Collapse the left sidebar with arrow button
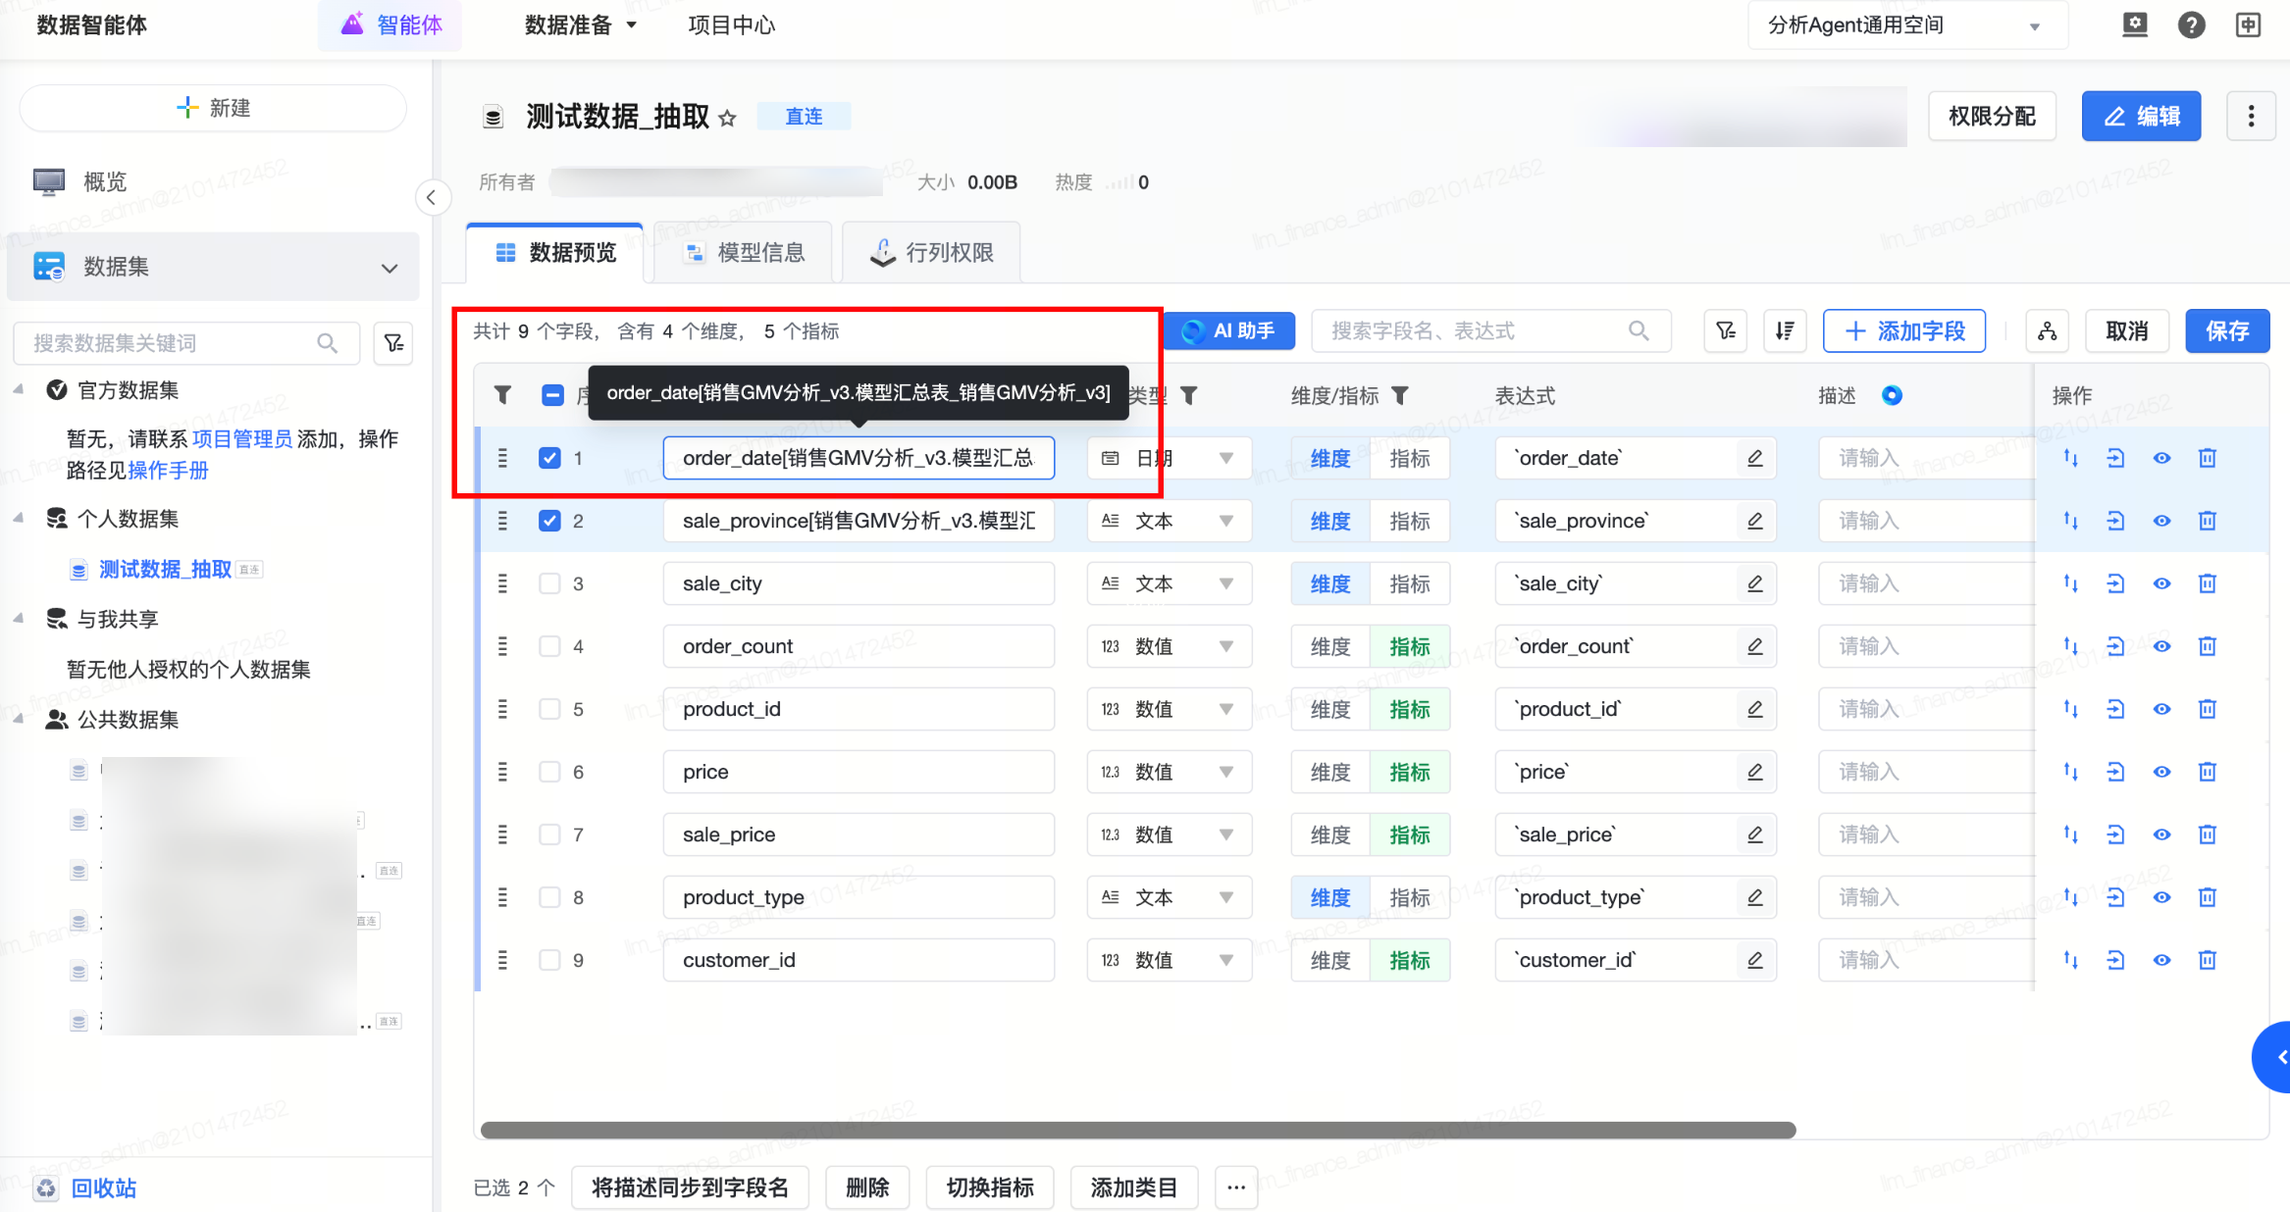The height and width of the screenshot is (1212, 2290). [x=431, y=197]
